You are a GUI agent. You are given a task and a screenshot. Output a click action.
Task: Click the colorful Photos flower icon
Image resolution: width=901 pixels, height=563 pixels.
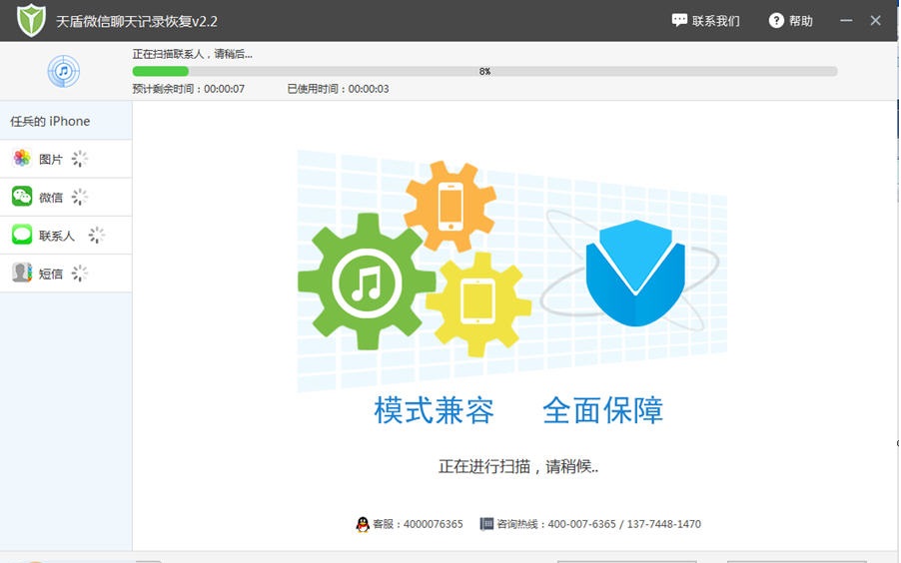point(22,158)
